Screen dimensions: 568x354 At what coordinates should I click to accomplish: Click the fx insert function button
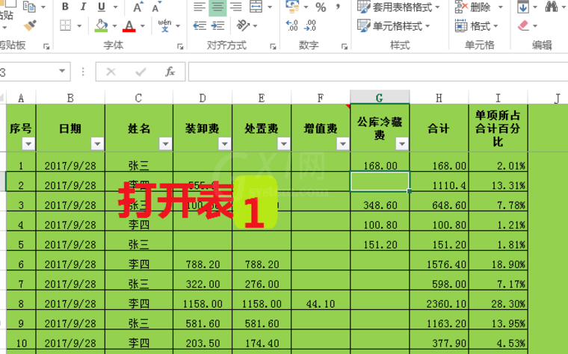pyautogui.click(x=170, y=72)
